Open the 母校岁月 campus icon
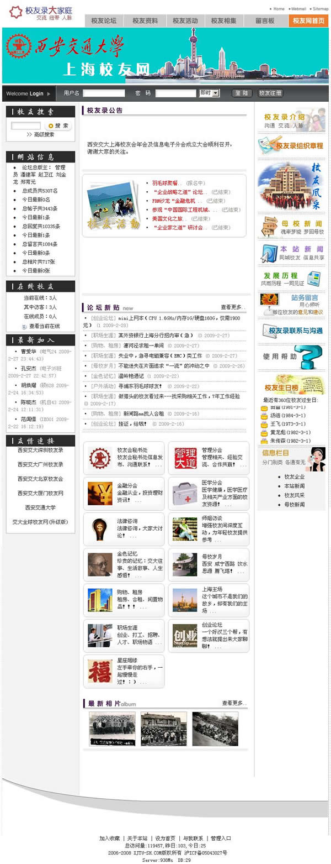This screenshot has height=864, width=331. (x=185, y=564)
